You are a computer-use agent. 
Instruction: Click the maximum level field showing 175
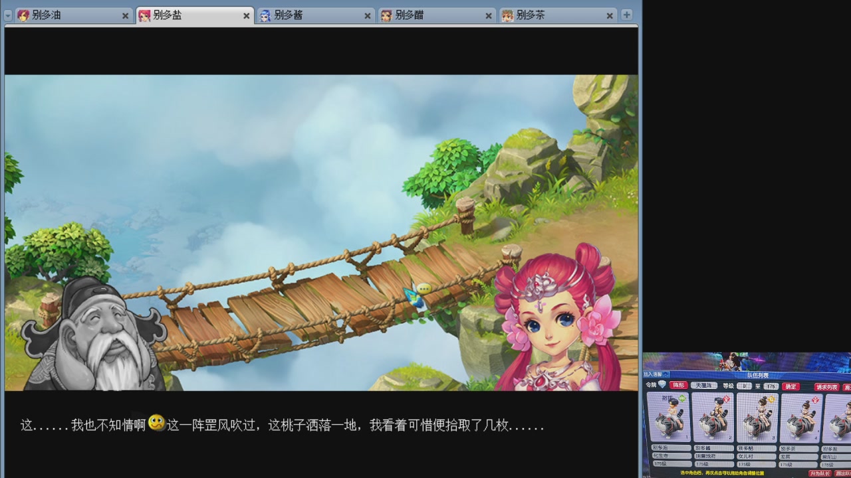tap(771, 386)
